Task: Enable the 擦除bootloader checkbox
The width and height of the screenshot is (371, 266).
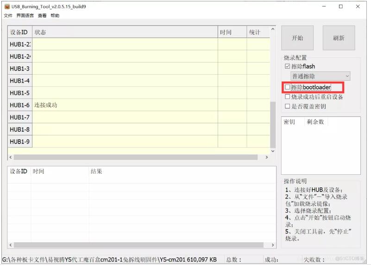Action: coord(287,87)
